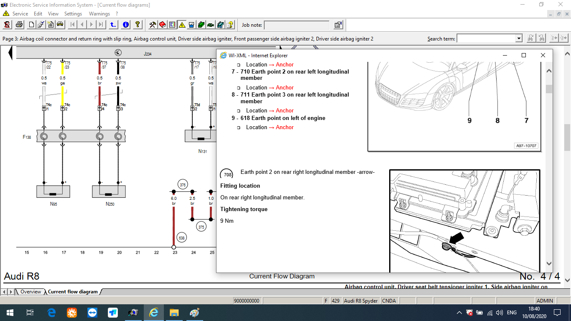Click the circled 376 node in diagram

[x=182, y=185]
